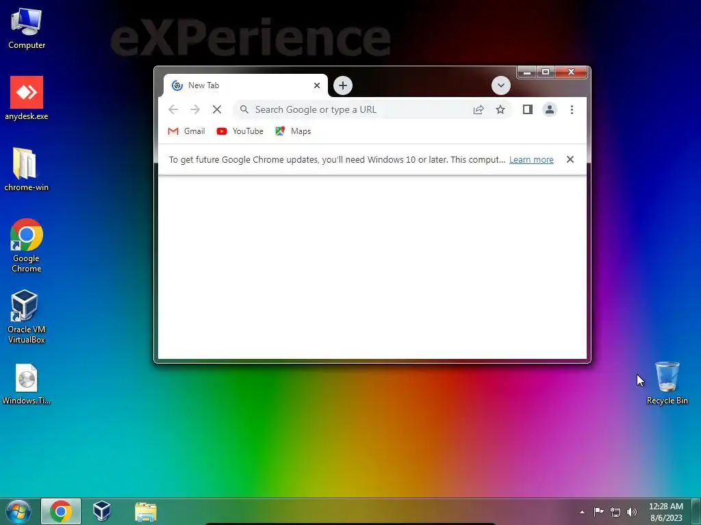Screen dimensions: 701x525
Task: Open the Windows Start menu orb
Action: 18,511
